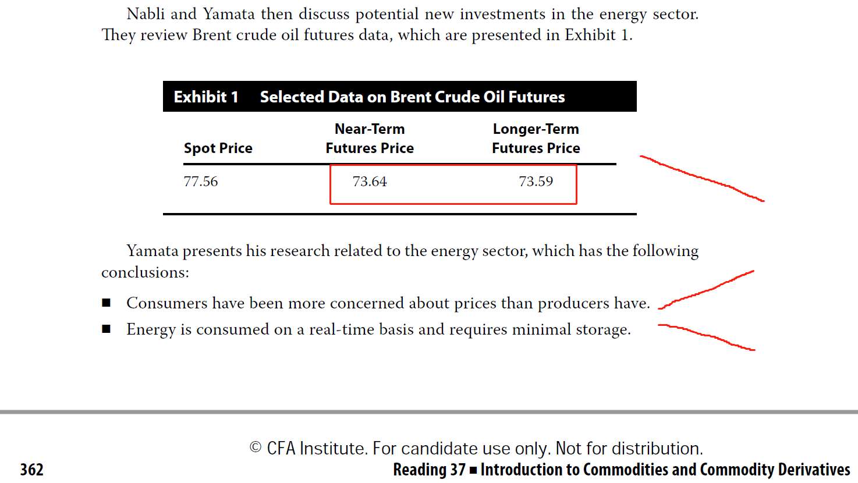The width and height of the screenshot is (858, 483).
Task: Click the 'Reading 37' footer title
Action: 622,470
